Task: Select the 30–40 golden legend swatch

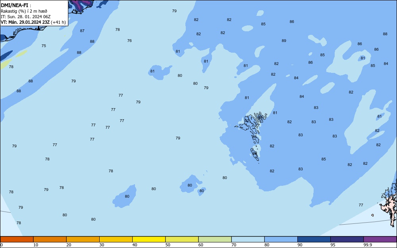Action: click(116, 239)
